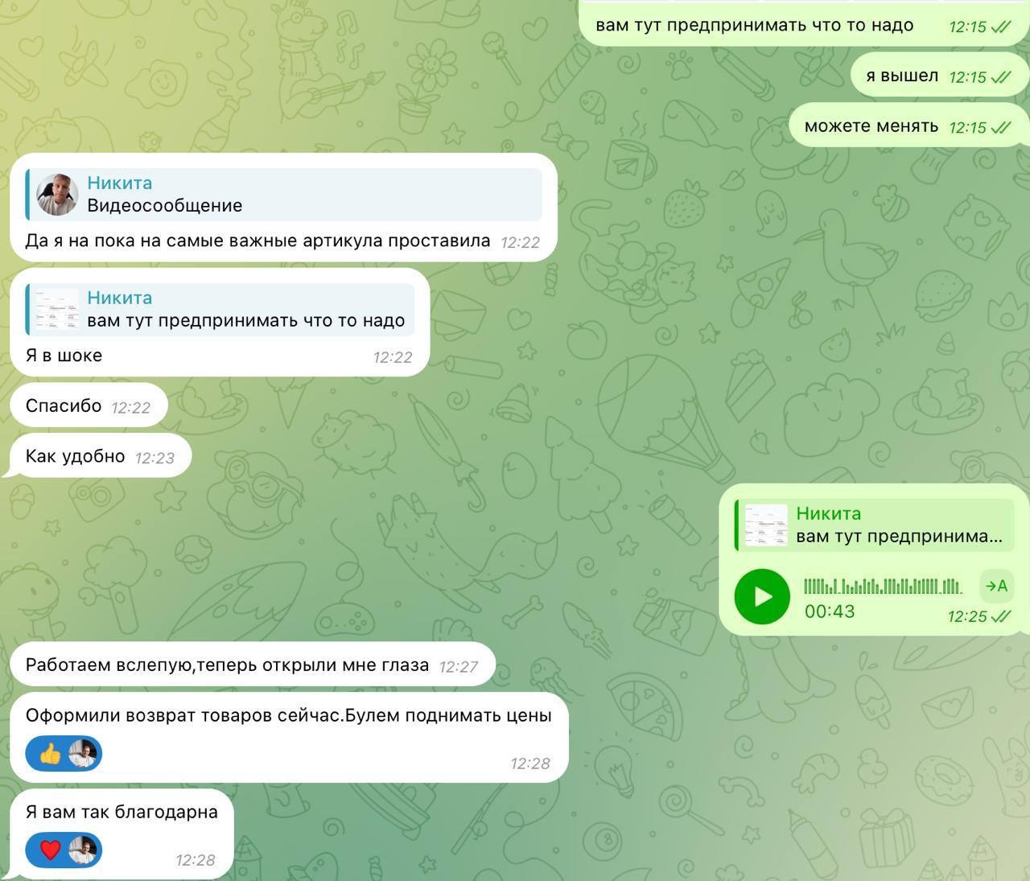
Task: Click read checkmarks on voice message
Action: [x=1001, y=616]
